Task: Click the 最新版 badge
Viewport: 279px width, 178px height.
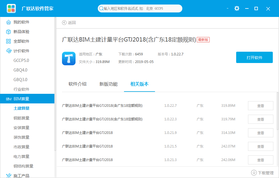Action: (203, 40)
